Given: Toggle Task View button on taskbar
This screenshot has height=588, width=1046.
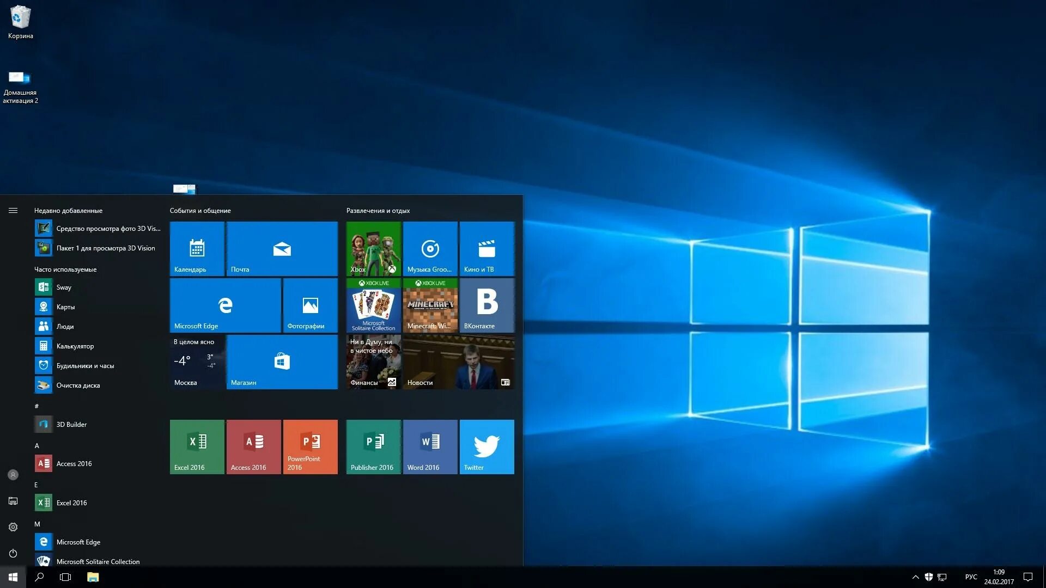Looking at the screenshot, I should tap(66, 577).
